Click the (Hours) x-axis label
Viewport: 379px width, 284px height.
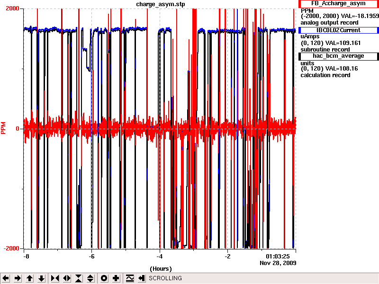click(161, 269)
